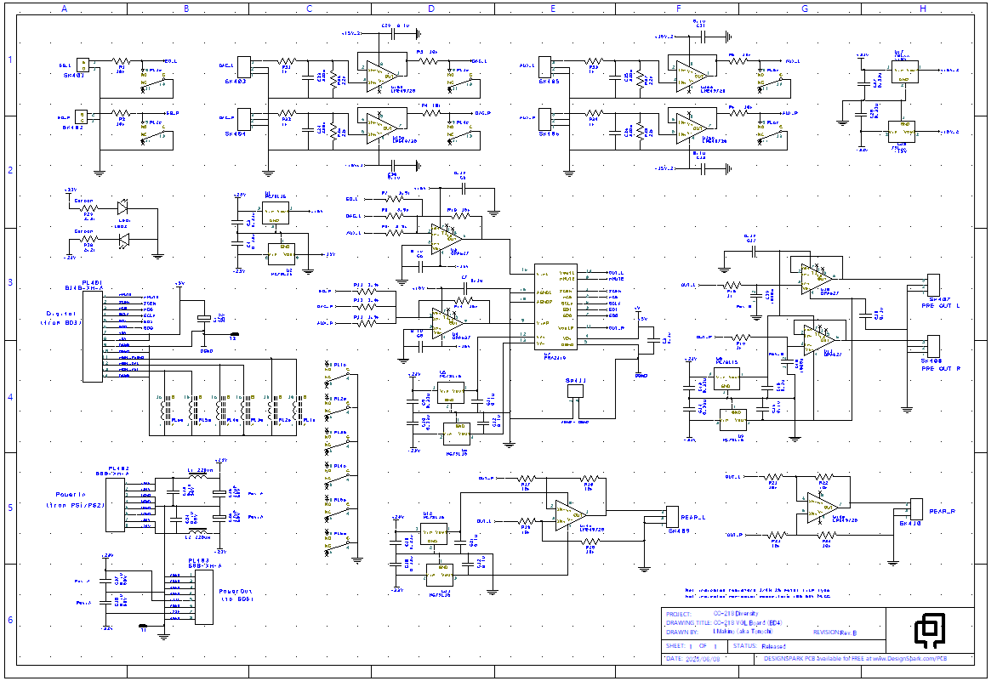This screenshot has width=991, height=681.
Task: Click row marker 6 on left border
Action: tap(10, 620)
